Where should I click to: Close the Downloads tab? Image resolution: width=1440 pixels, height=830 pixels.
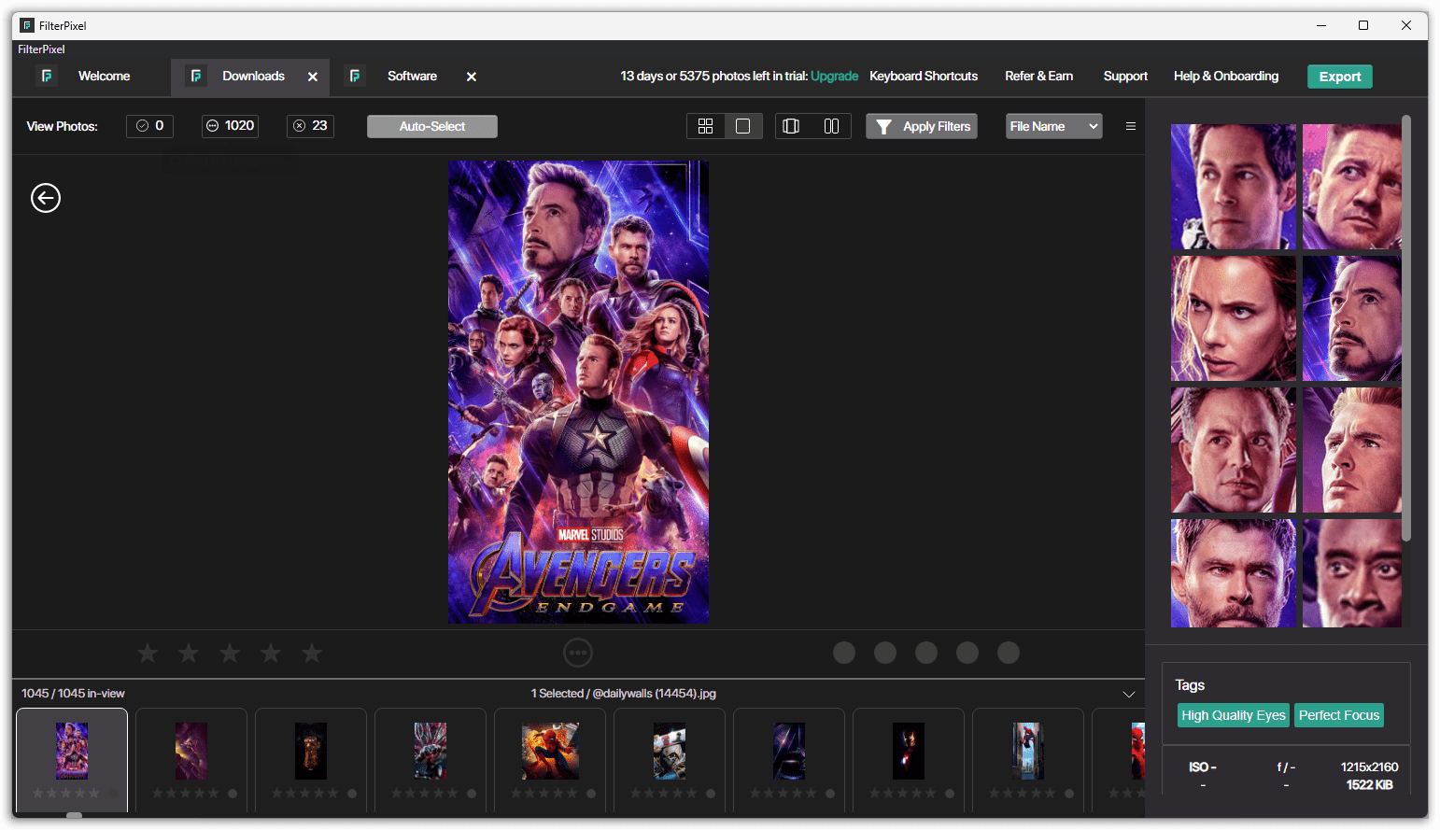[313, 77]
